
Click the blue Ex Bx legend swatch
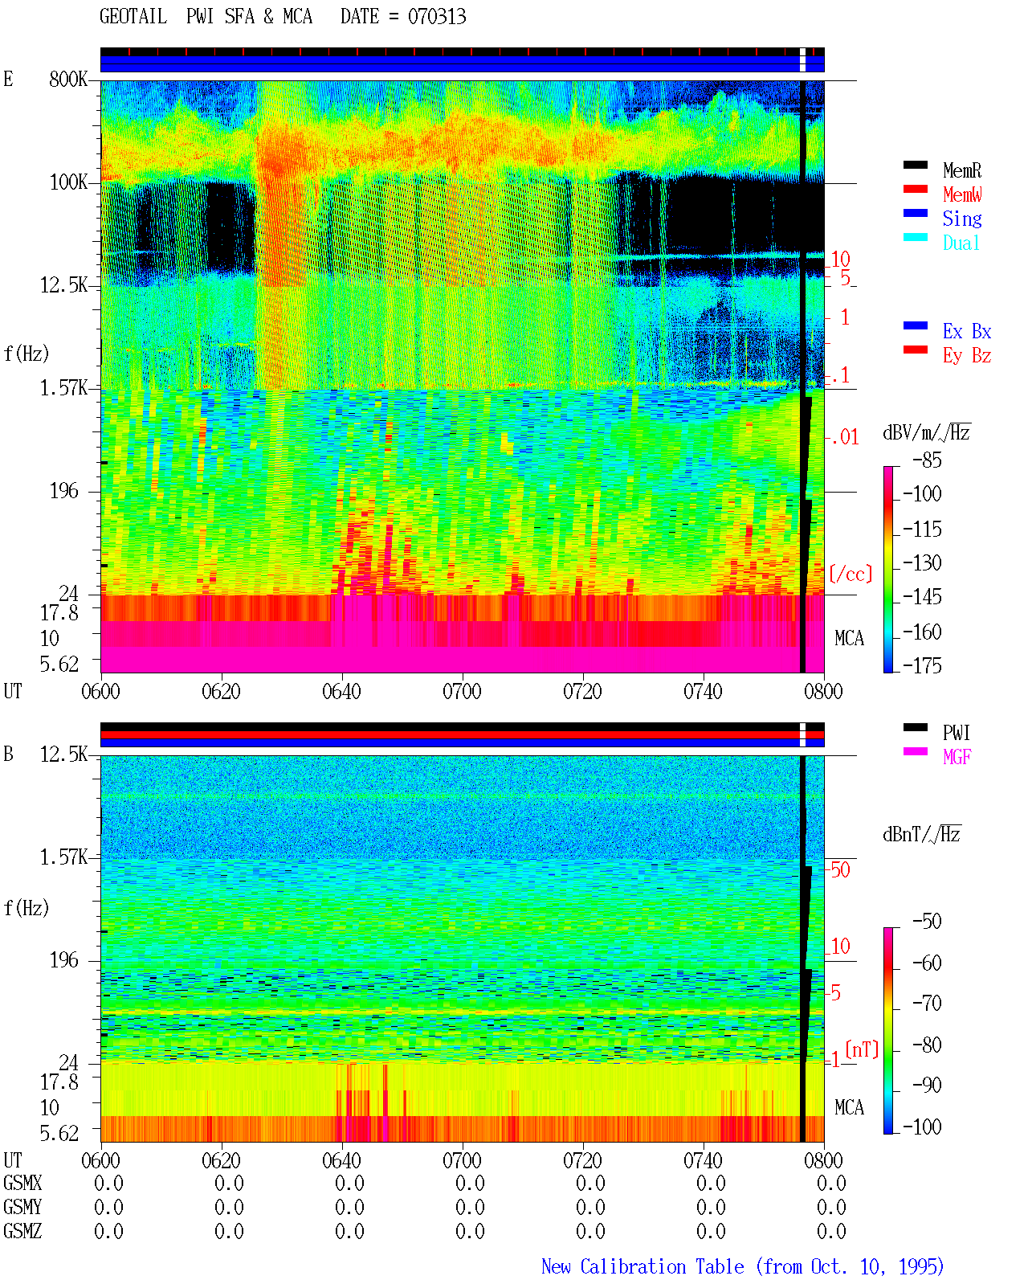click(916, 326)
